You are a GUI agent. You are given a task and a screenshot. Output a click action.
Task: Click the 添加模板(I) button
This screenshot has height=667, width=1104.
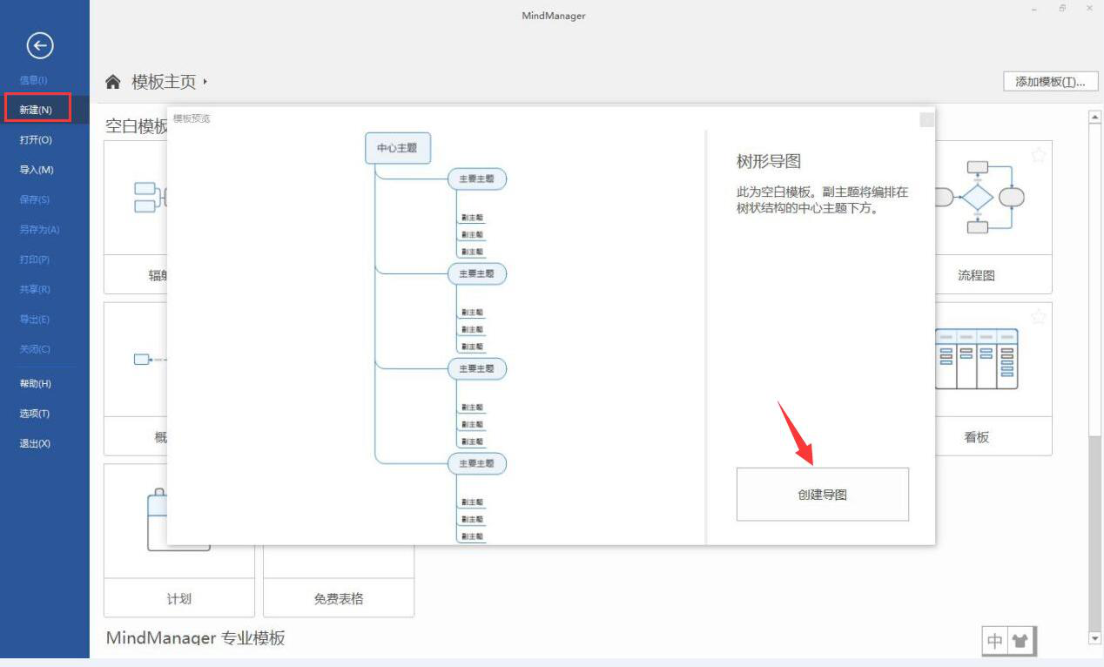click(x=1051, y=81)
